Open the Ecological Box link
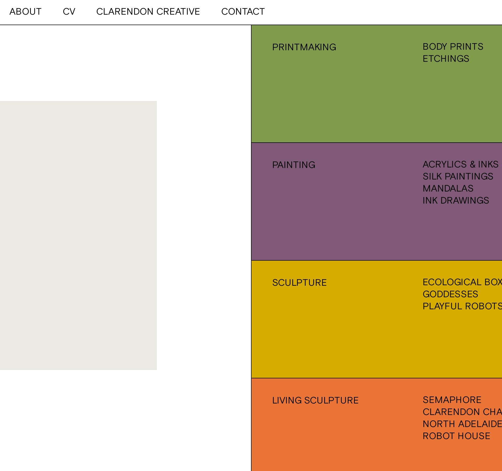Image resolution: width=502 pixels, height=471 pixels. click(462, 282)
